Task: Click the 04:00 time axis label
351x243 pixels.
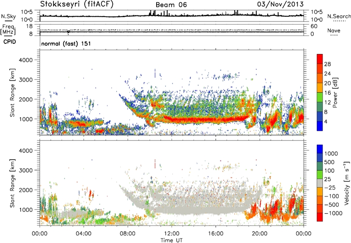Action: tap(84, 234)
